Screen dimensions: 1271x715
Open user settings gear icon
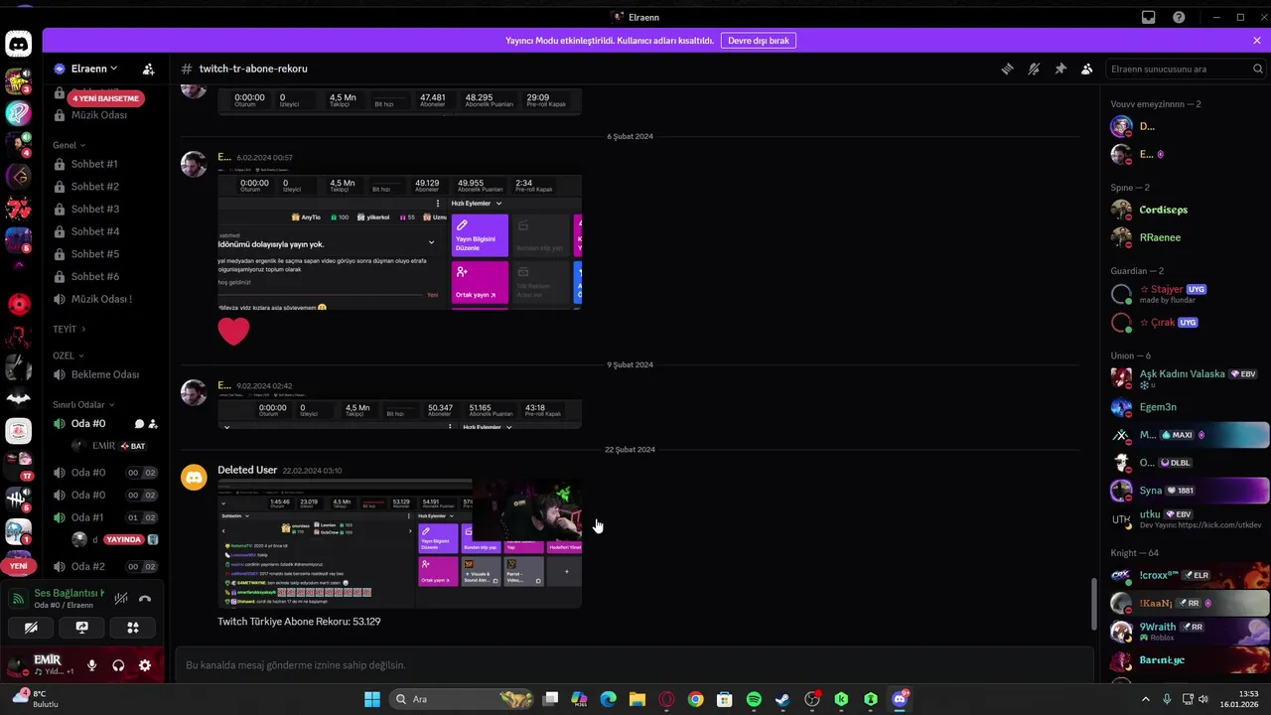click(x=145, y=665)
